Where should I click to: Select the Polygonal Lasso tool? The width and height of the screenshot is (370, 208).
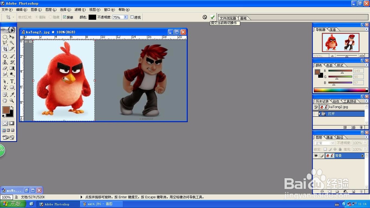tap(5, 43)
